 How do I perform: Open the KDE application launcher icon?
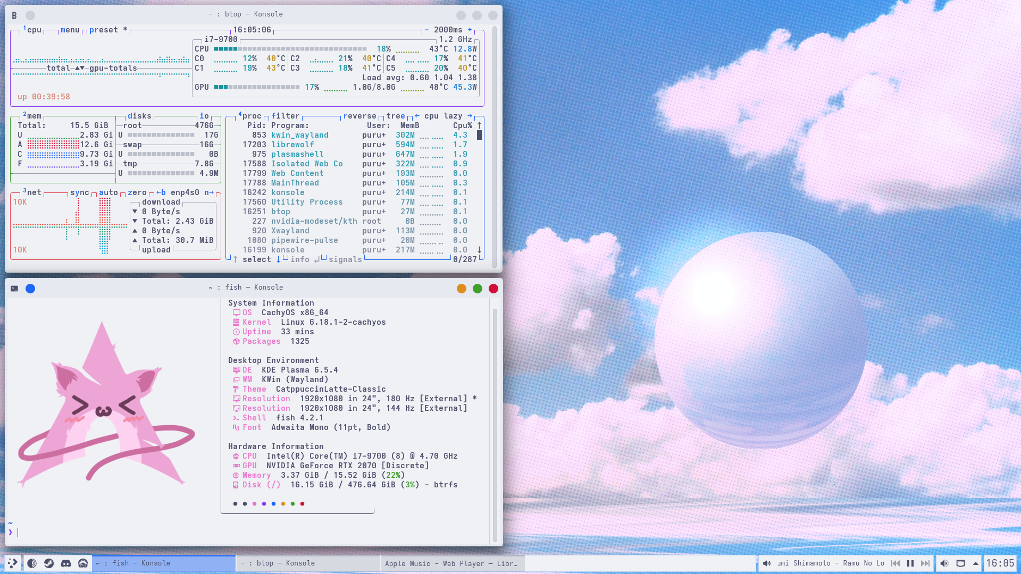coord(12,563)
